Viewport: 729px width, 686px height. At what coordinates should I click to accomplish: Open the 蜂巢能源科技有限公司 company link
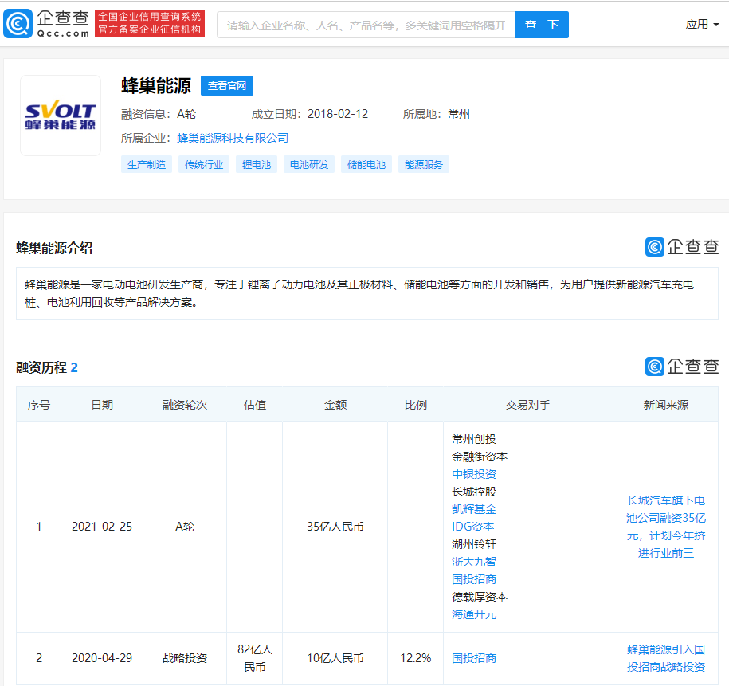[x=232, y=137]
